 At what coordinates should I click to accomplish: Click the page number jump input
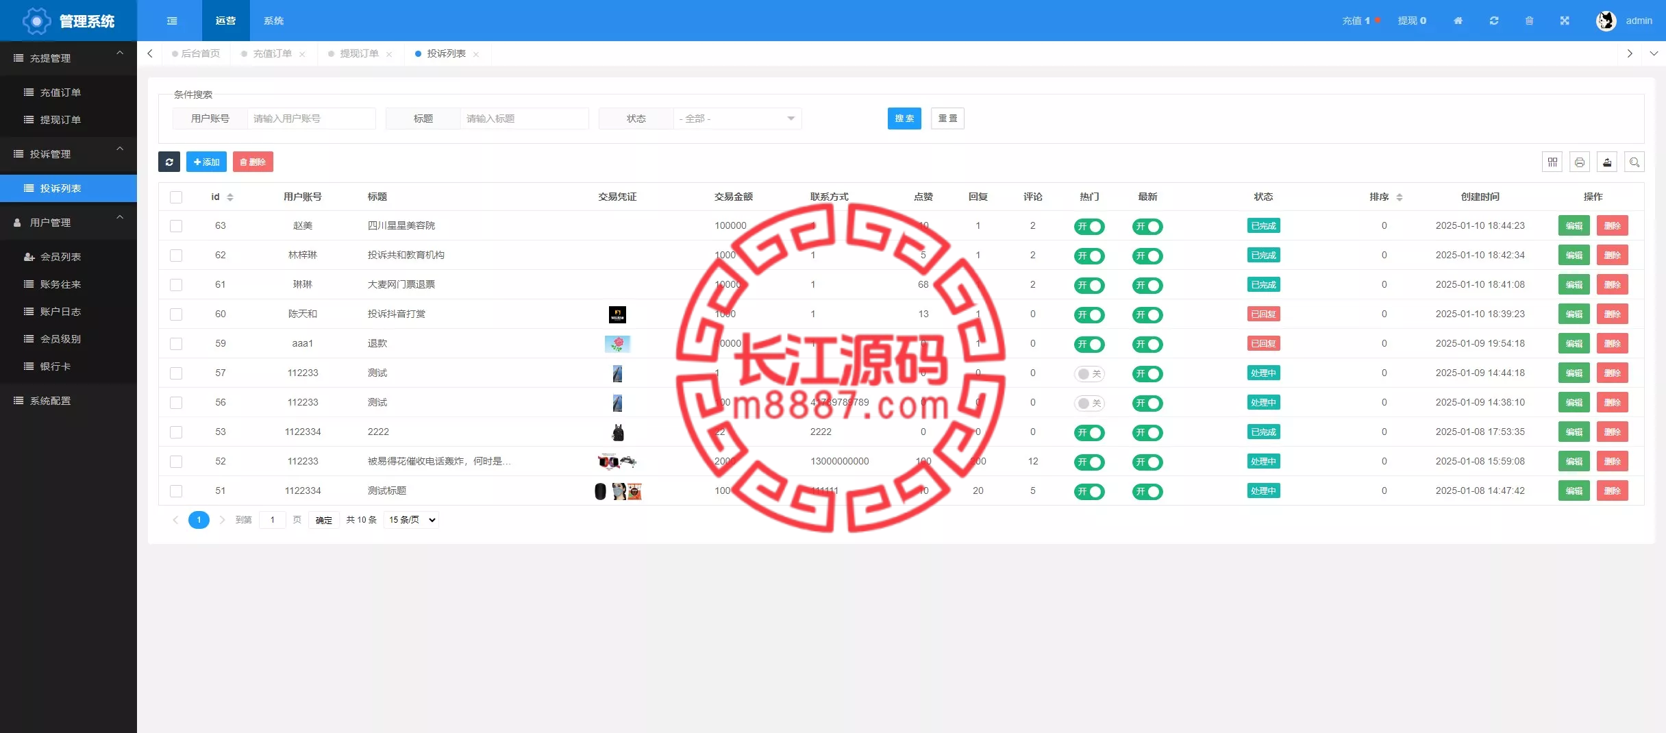273,520
